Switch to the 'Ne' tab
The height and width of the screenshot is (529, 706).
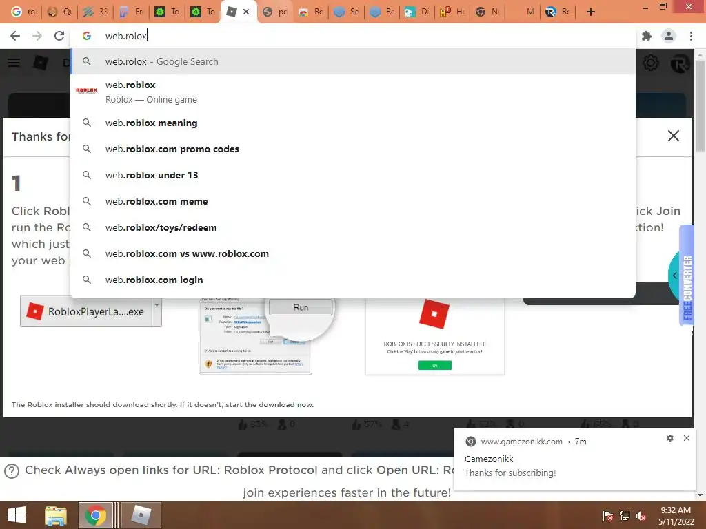tap(488, 12)
